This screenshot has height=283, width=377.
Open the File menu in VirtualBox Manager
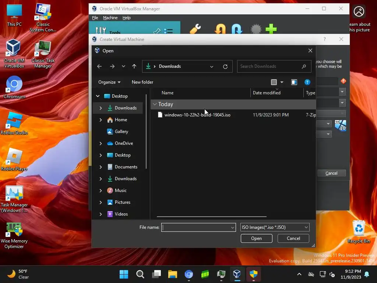coord(95,18)
